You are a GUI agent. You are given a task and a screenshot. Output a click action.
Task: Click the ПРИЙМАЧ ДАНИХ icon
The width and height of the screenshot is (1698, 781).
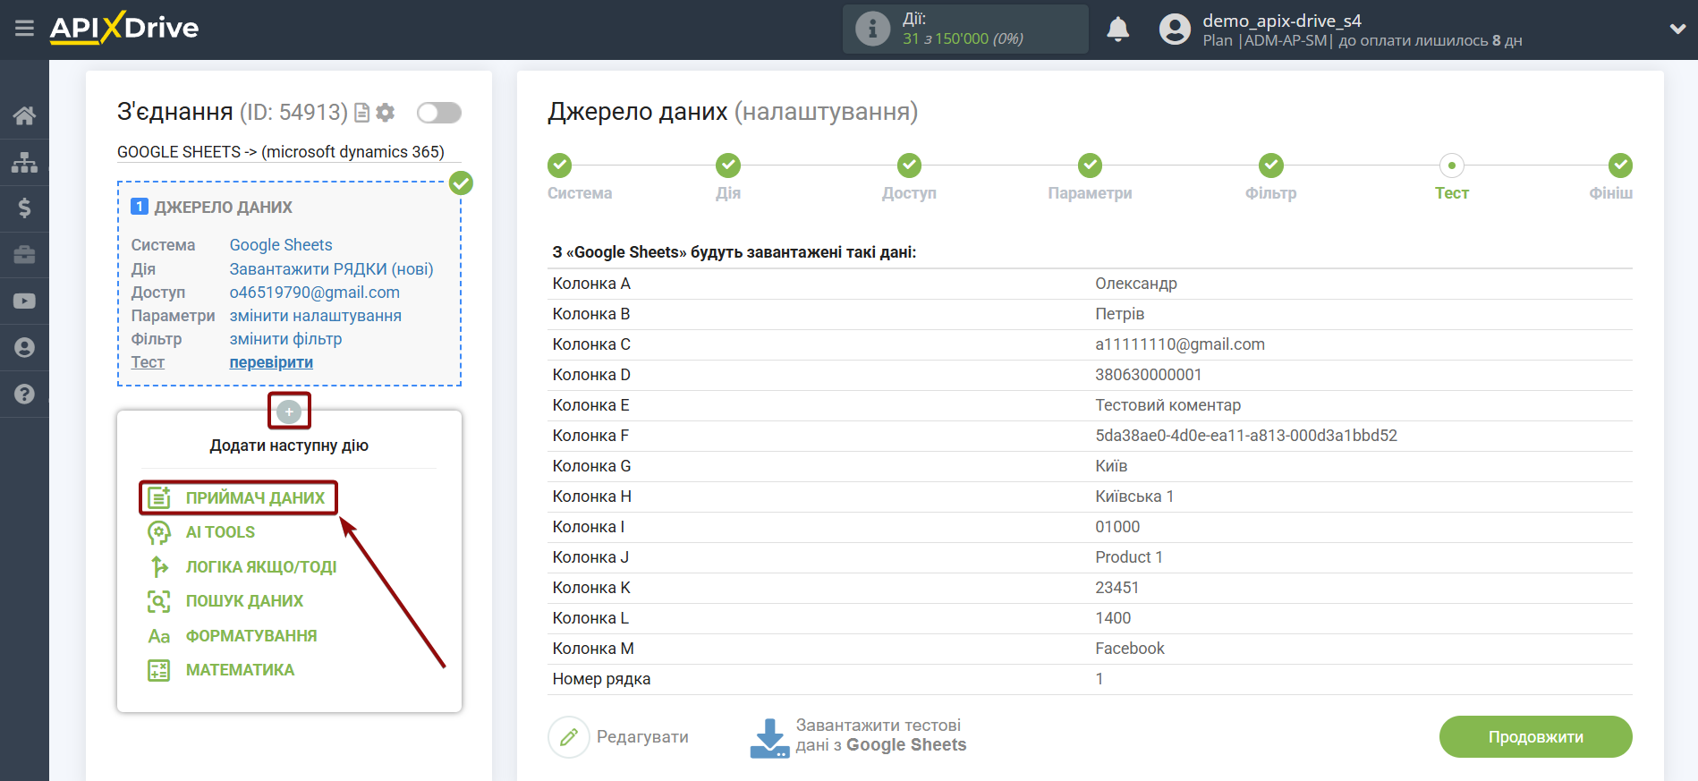click(x=159, y=497)
